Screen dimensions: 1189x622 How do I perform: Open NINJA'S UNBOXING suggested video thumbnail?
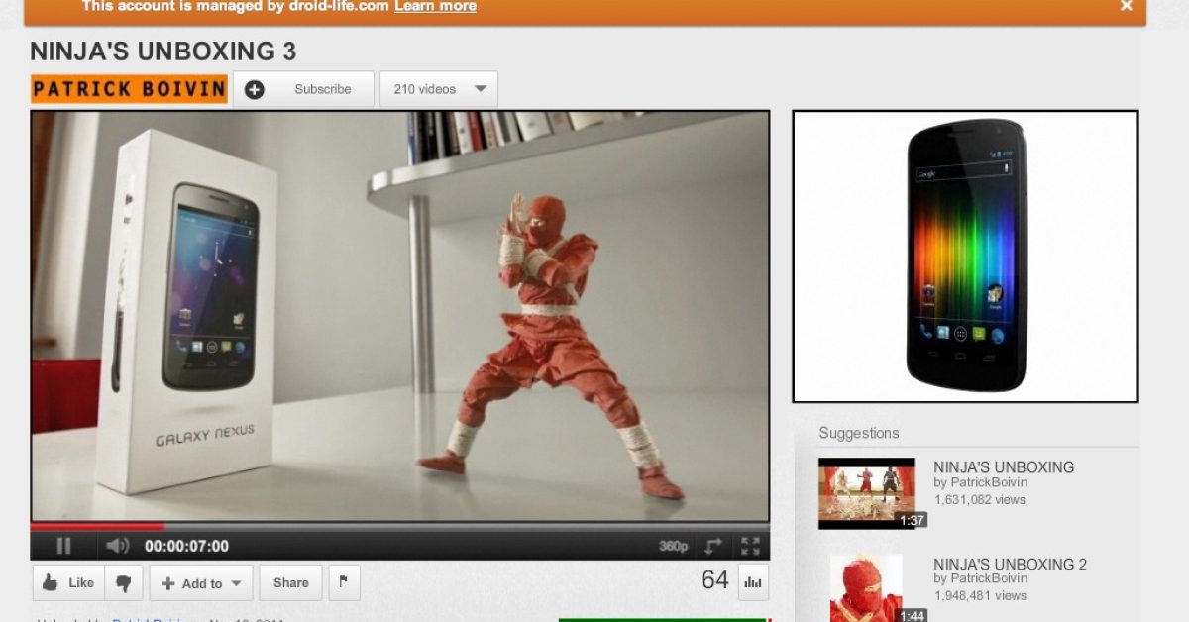click(866, 492)
